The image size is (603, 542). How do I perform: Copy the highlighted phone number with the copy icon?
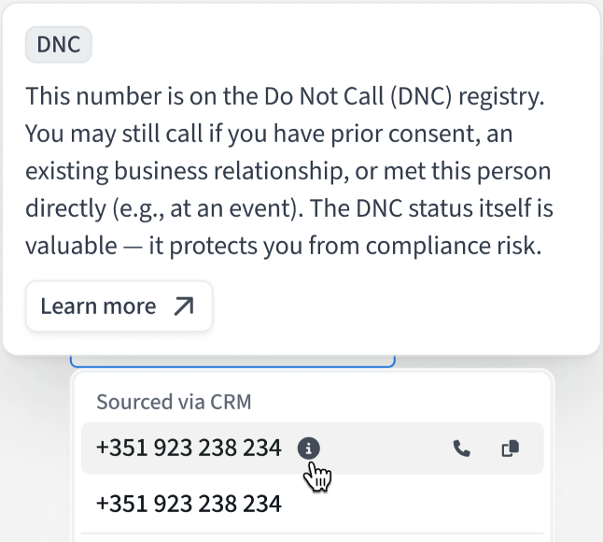click(x=510, y=449)
